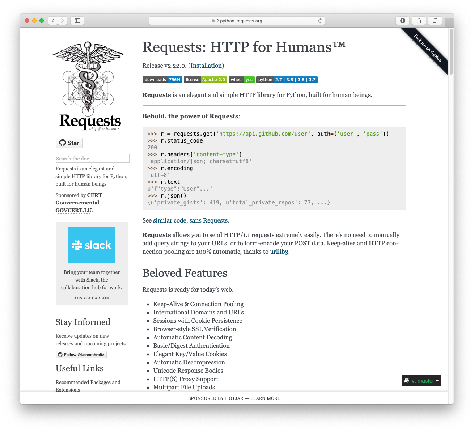This screenshot has width=474, height=431.
Task: Open the urllib3 link
Action: point(279,252)
